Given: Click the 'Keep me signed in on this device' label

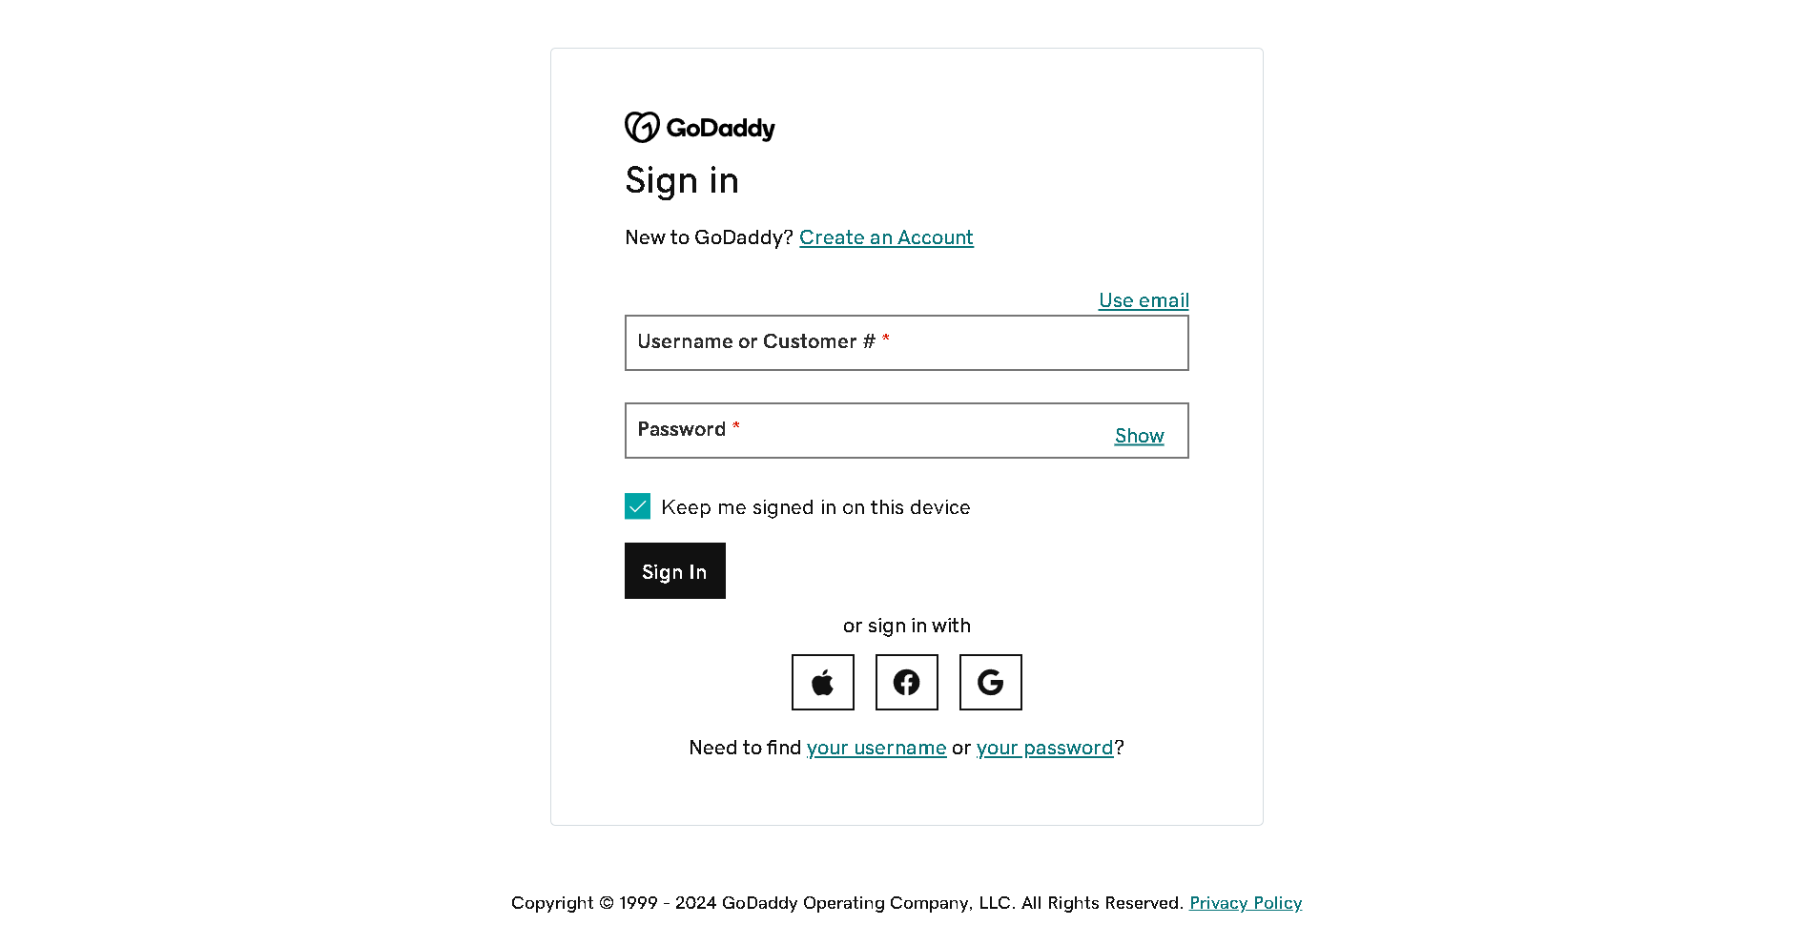Looking at the screenshot, I should pos(815,507).
